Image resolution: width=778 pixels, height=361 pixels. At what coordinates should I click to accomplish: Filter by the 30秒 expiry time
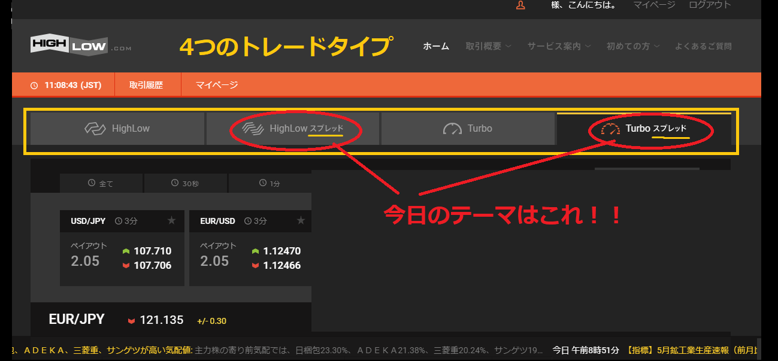click(x=185, y=183)
